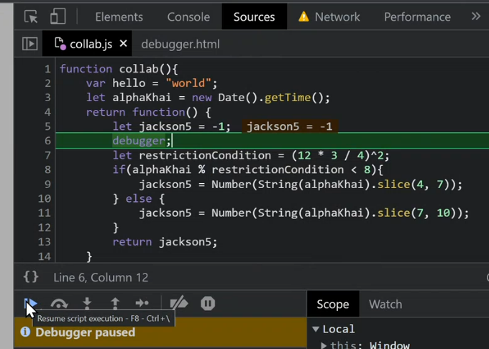Set breakpoint on line number 13
This screenshot has height=349, width=489.
45,241
